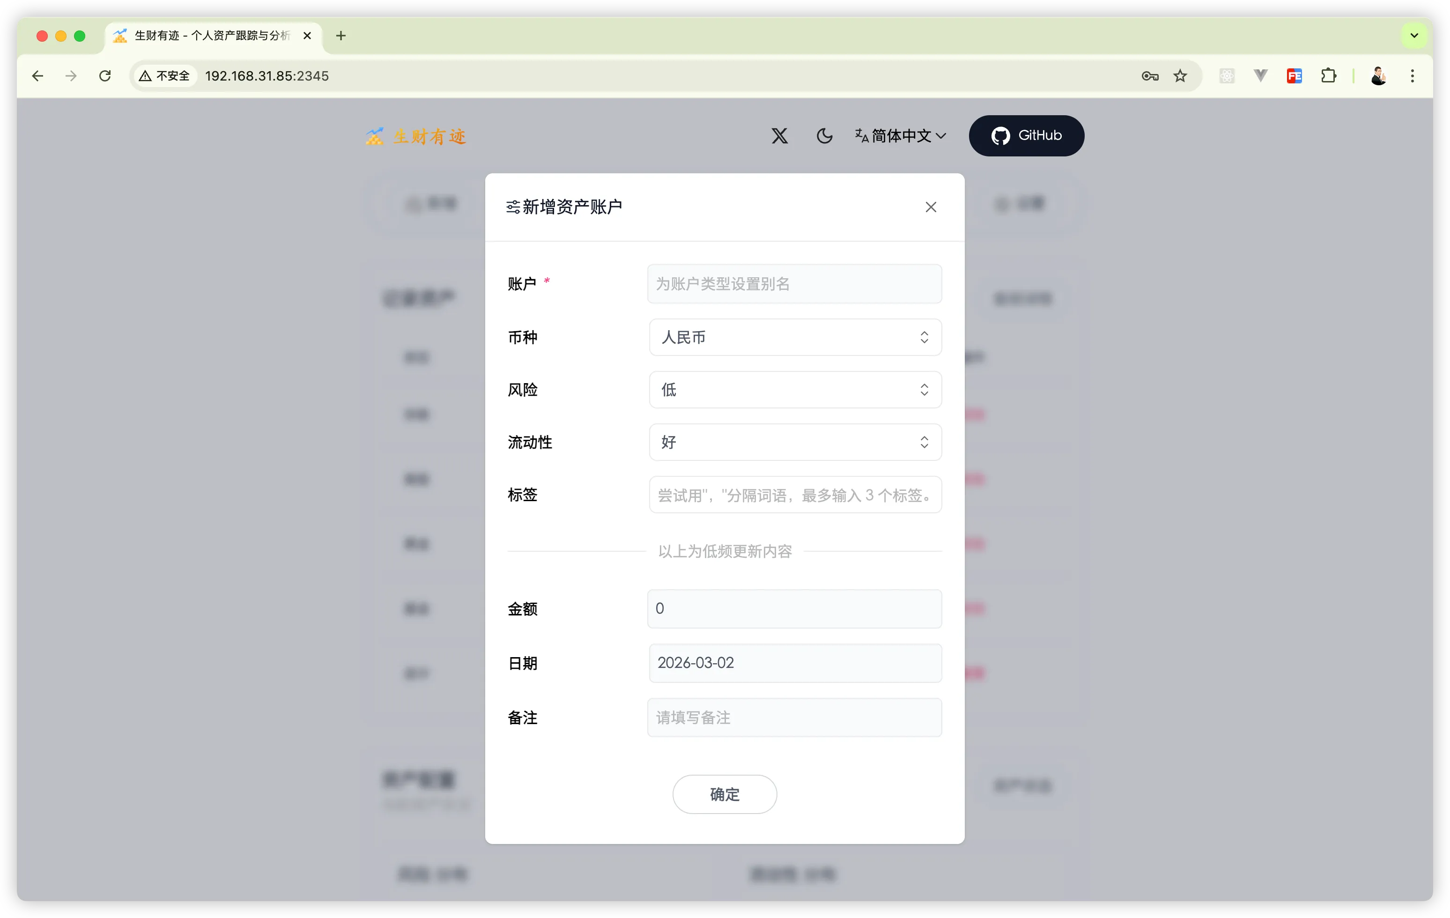Open the red FE helper extension icon

1294,76
